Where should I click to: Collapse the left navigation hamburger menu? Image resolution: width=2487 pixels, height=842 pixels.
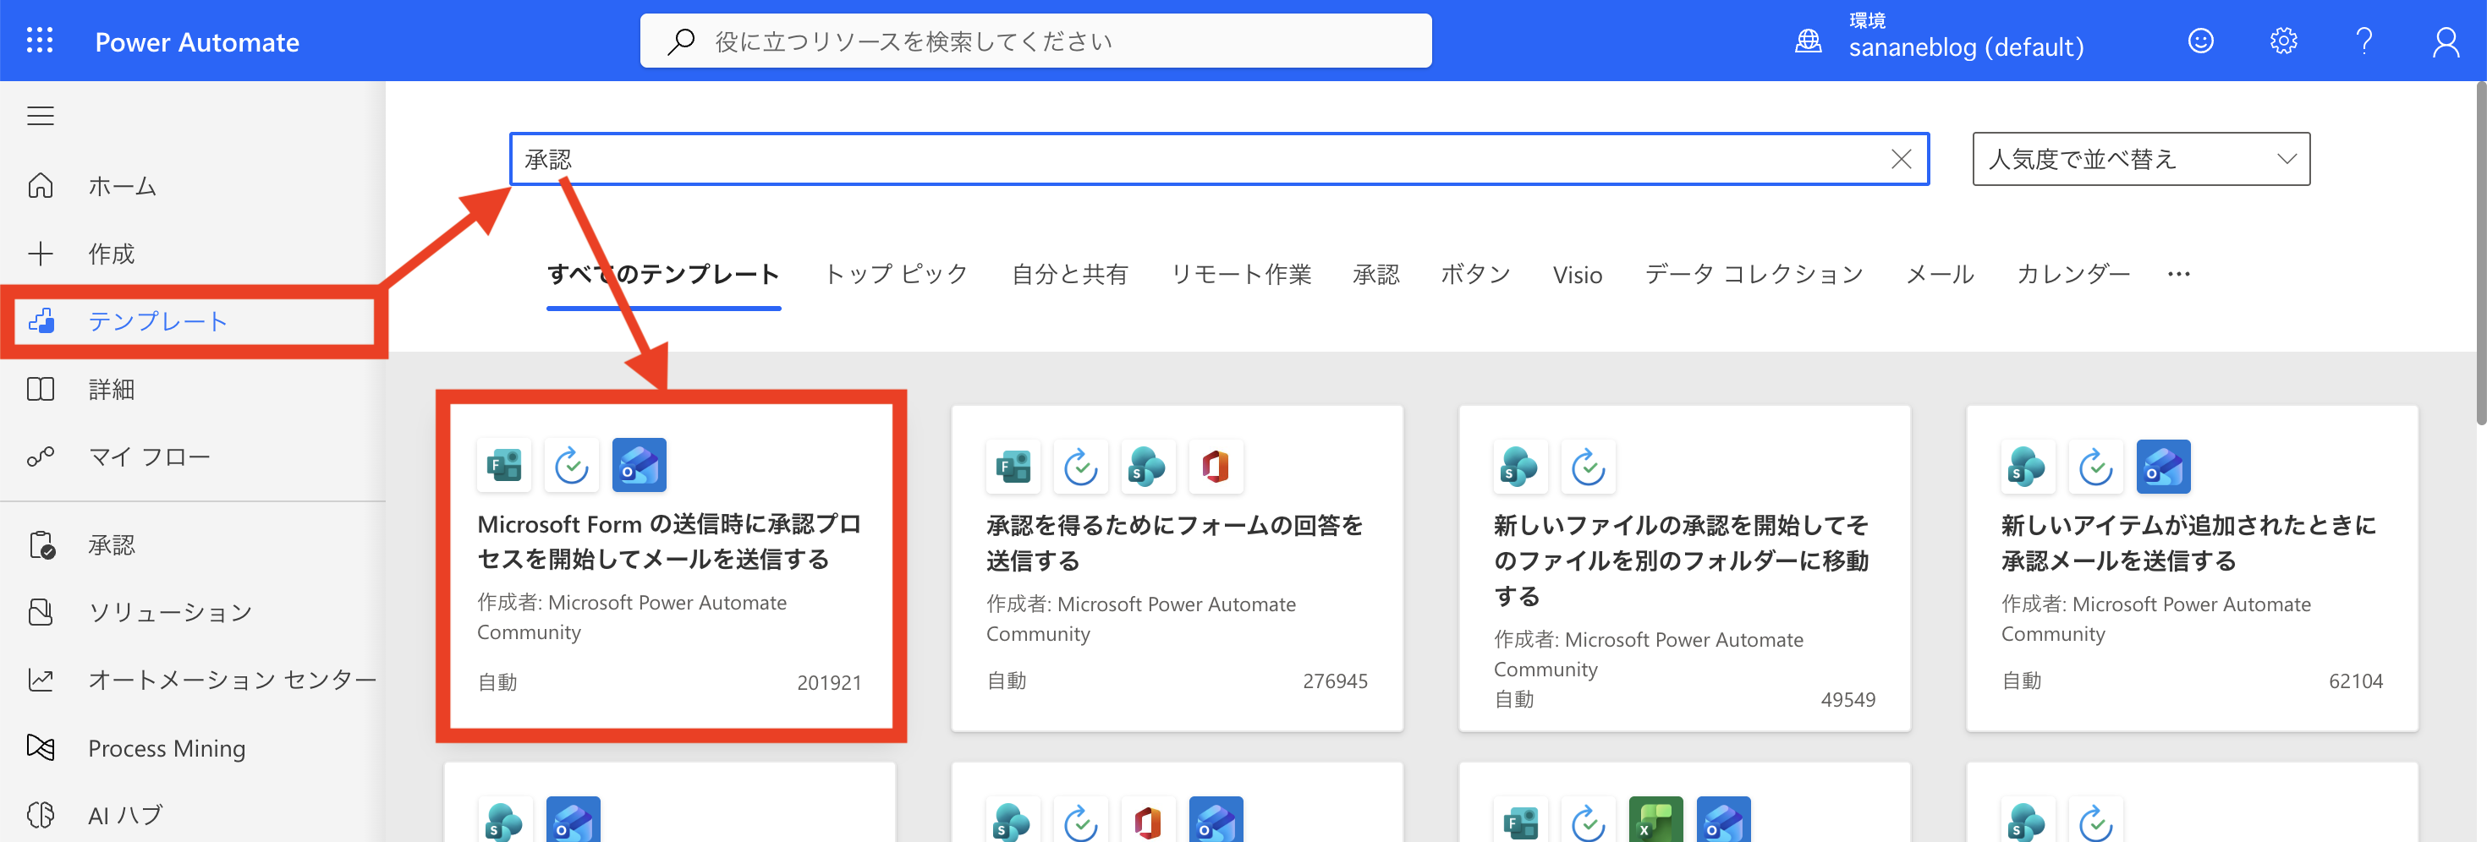tap(41, 116)
